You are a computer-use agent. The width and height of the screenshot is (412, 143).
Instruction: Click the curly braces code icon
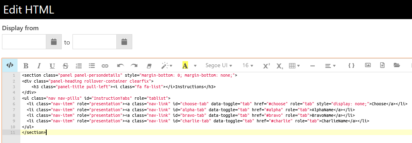(x=351, y=66)
